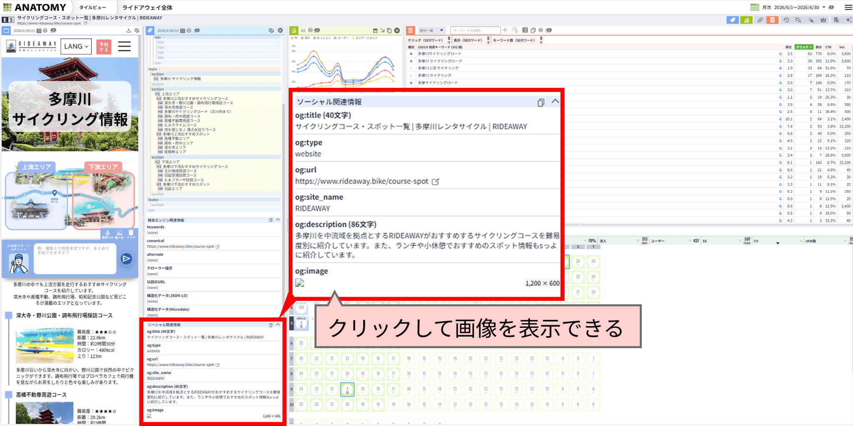Open the ユーザー filter dropdown
The image size is (853, 426).
tap(690, 241)
